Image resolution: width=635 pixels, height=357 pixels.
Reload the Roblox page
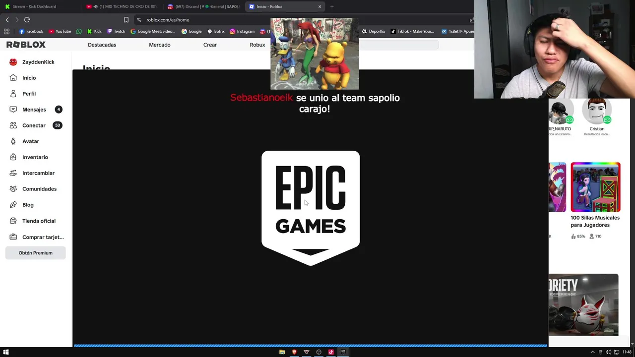pos(27,20)
